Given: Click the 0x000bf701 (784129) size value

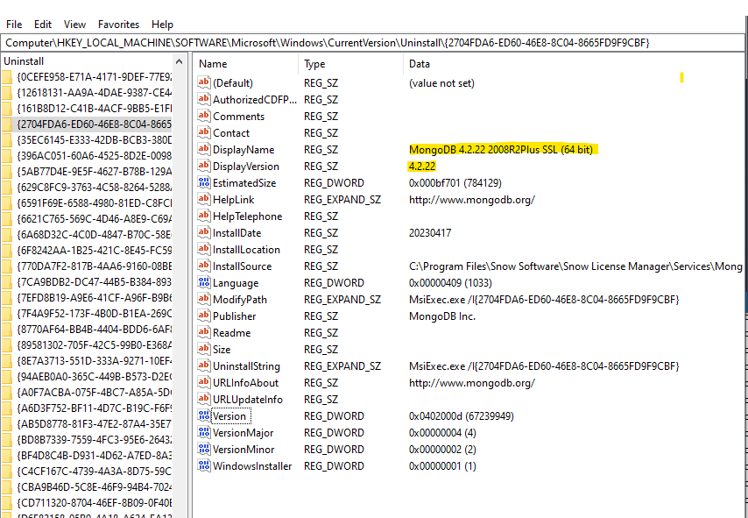Looking at the screenshot, I should 455,183.
